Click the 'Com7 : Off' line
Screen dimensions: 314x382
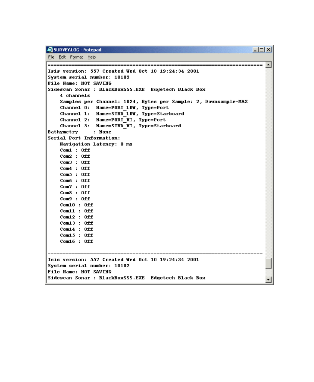(75, 187)
